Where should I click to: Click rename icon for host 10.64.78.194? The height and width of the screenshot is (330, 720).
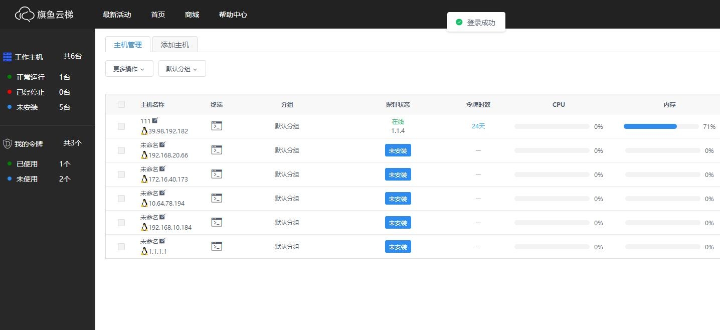coord(162,193)
